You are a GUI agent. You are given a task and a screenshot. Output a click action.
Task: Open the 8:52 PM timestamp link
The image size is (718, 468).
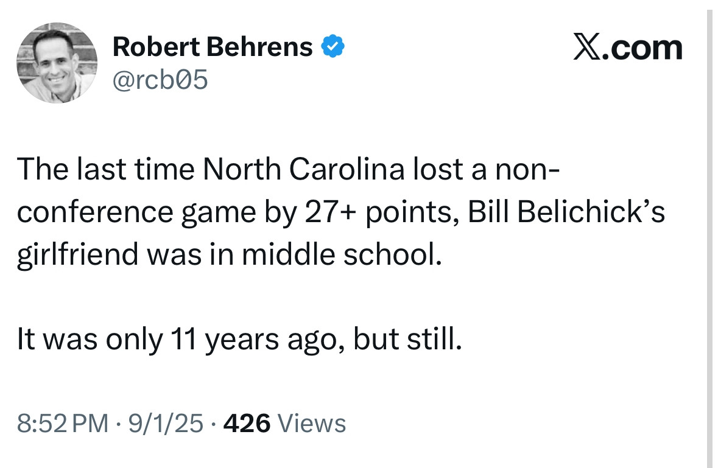63,423
